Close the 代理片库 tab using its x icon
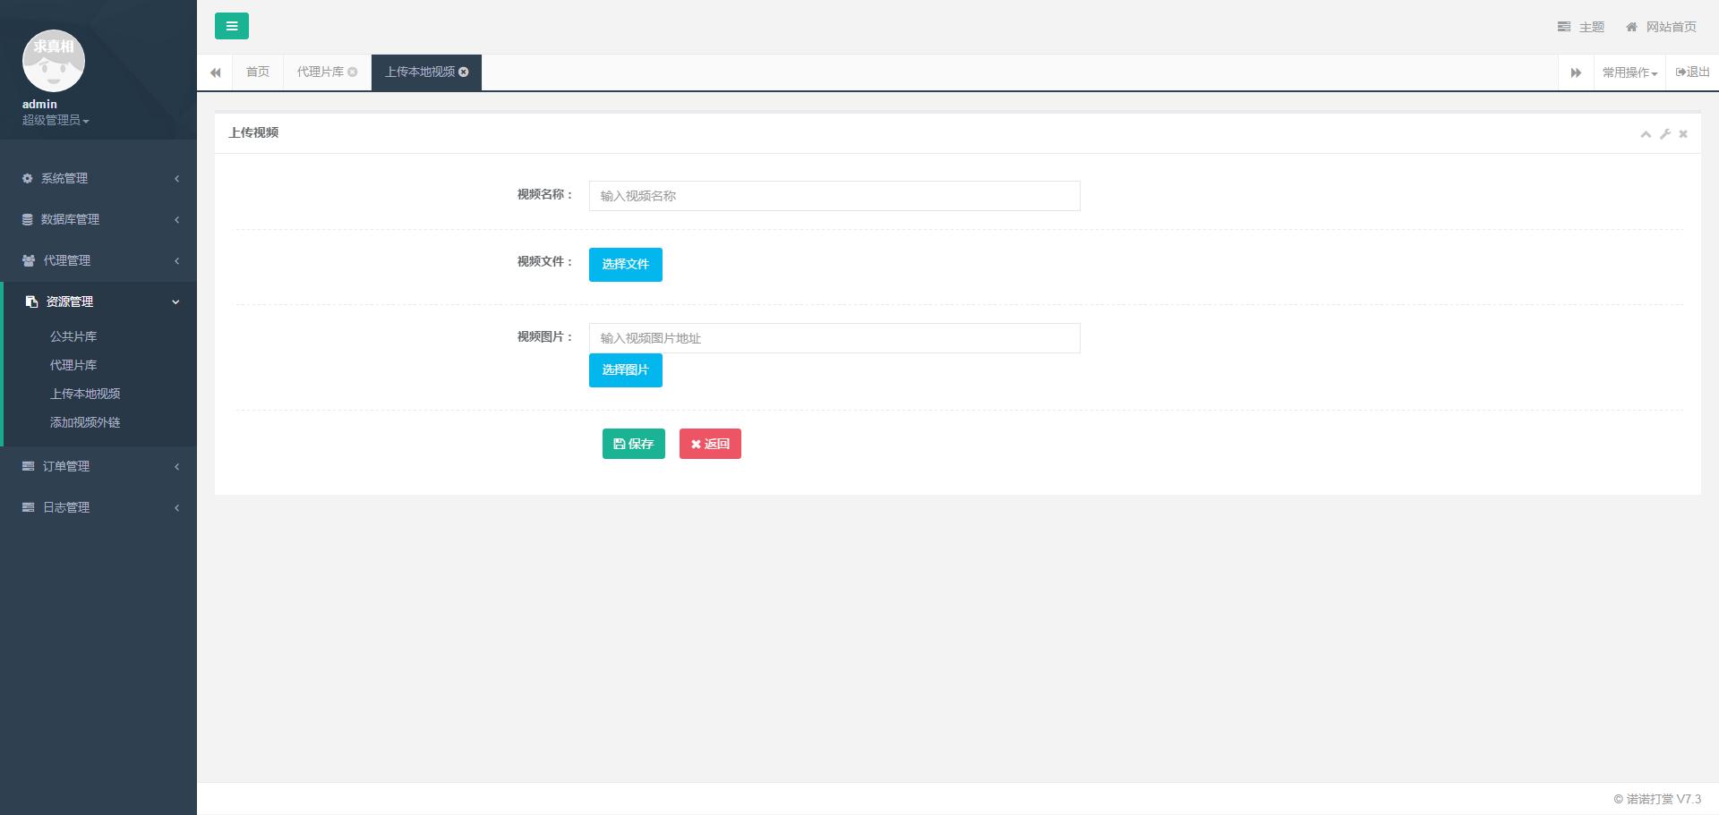1719x815 pixels. (353, 72)
